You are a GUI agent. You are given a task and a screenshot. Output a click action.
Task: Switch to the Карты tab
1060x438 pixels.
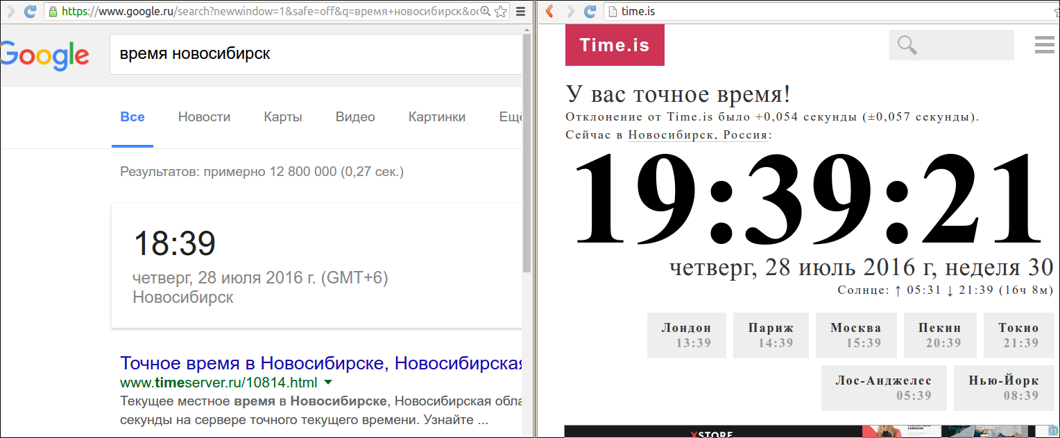pyautogui.click(x=282, y=117)
